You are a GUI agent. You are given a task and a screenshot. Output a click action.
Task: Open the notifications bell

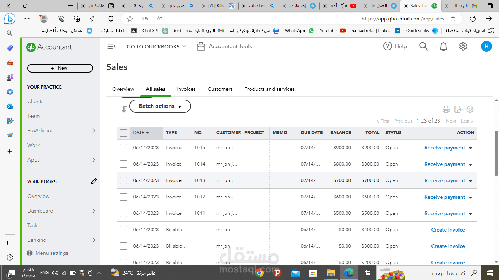point(443,46)
